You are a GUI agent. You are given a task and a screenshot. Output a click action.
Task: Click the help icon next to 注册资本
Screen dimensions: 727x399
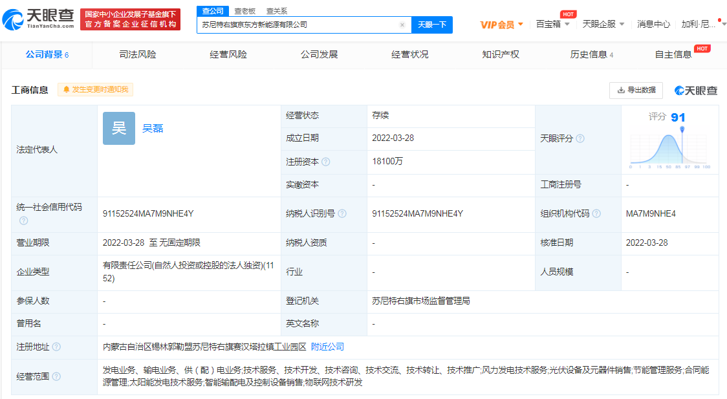(326, 162)
